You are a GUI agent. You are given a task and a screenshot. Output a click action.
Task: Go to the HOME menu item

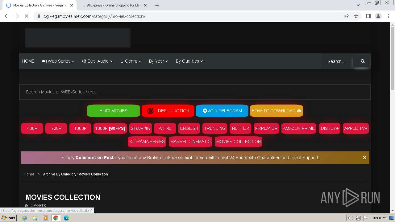pyautogui.click(x=28, y=61)
